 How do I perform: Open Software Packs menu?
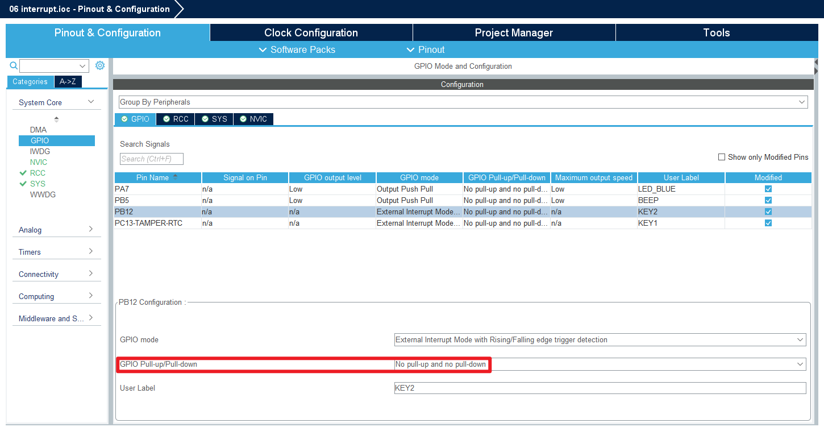coord(297,49)
